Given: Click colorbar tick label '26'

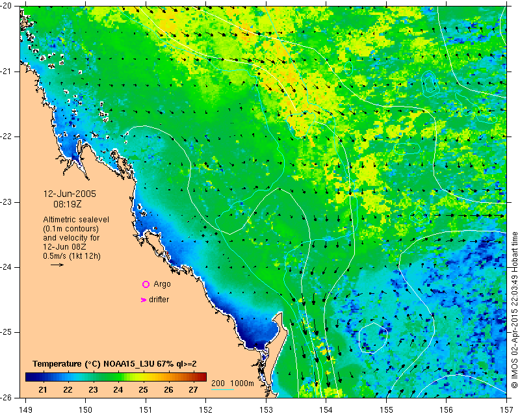Looking at the screenshot, I should (x=168, y=390).
